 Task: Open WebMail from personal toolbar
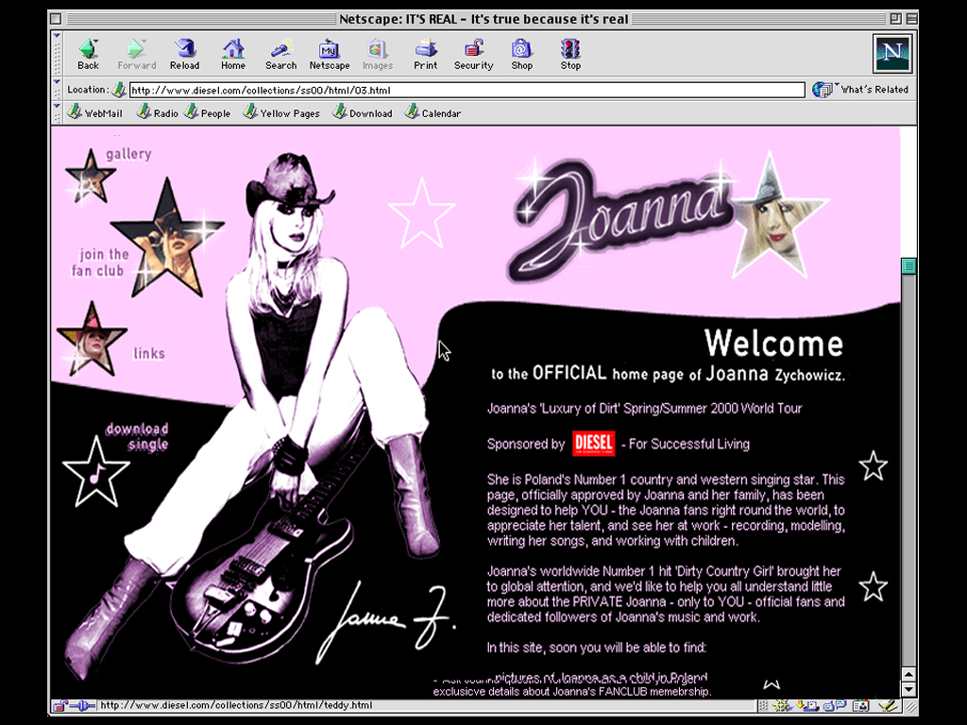pyautogui.click(x=95, y=113)
